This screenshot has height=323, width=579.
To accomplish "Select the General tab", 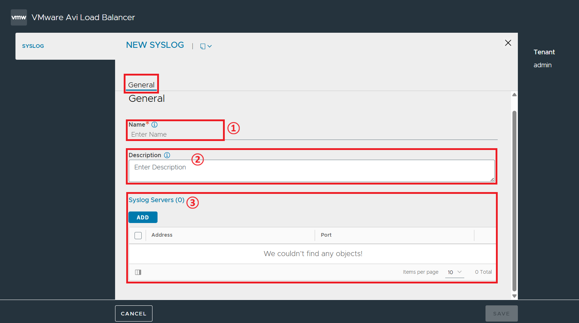I will pyautogui.click(x=141, y=85).
